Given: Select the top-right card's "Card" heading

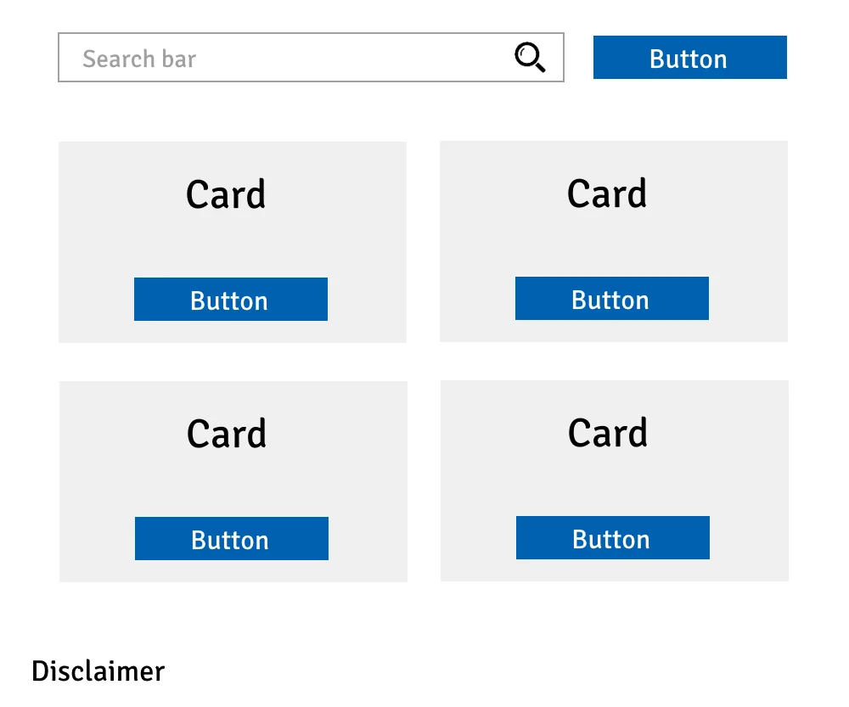Looking at the screenshot, I should 607,194.
